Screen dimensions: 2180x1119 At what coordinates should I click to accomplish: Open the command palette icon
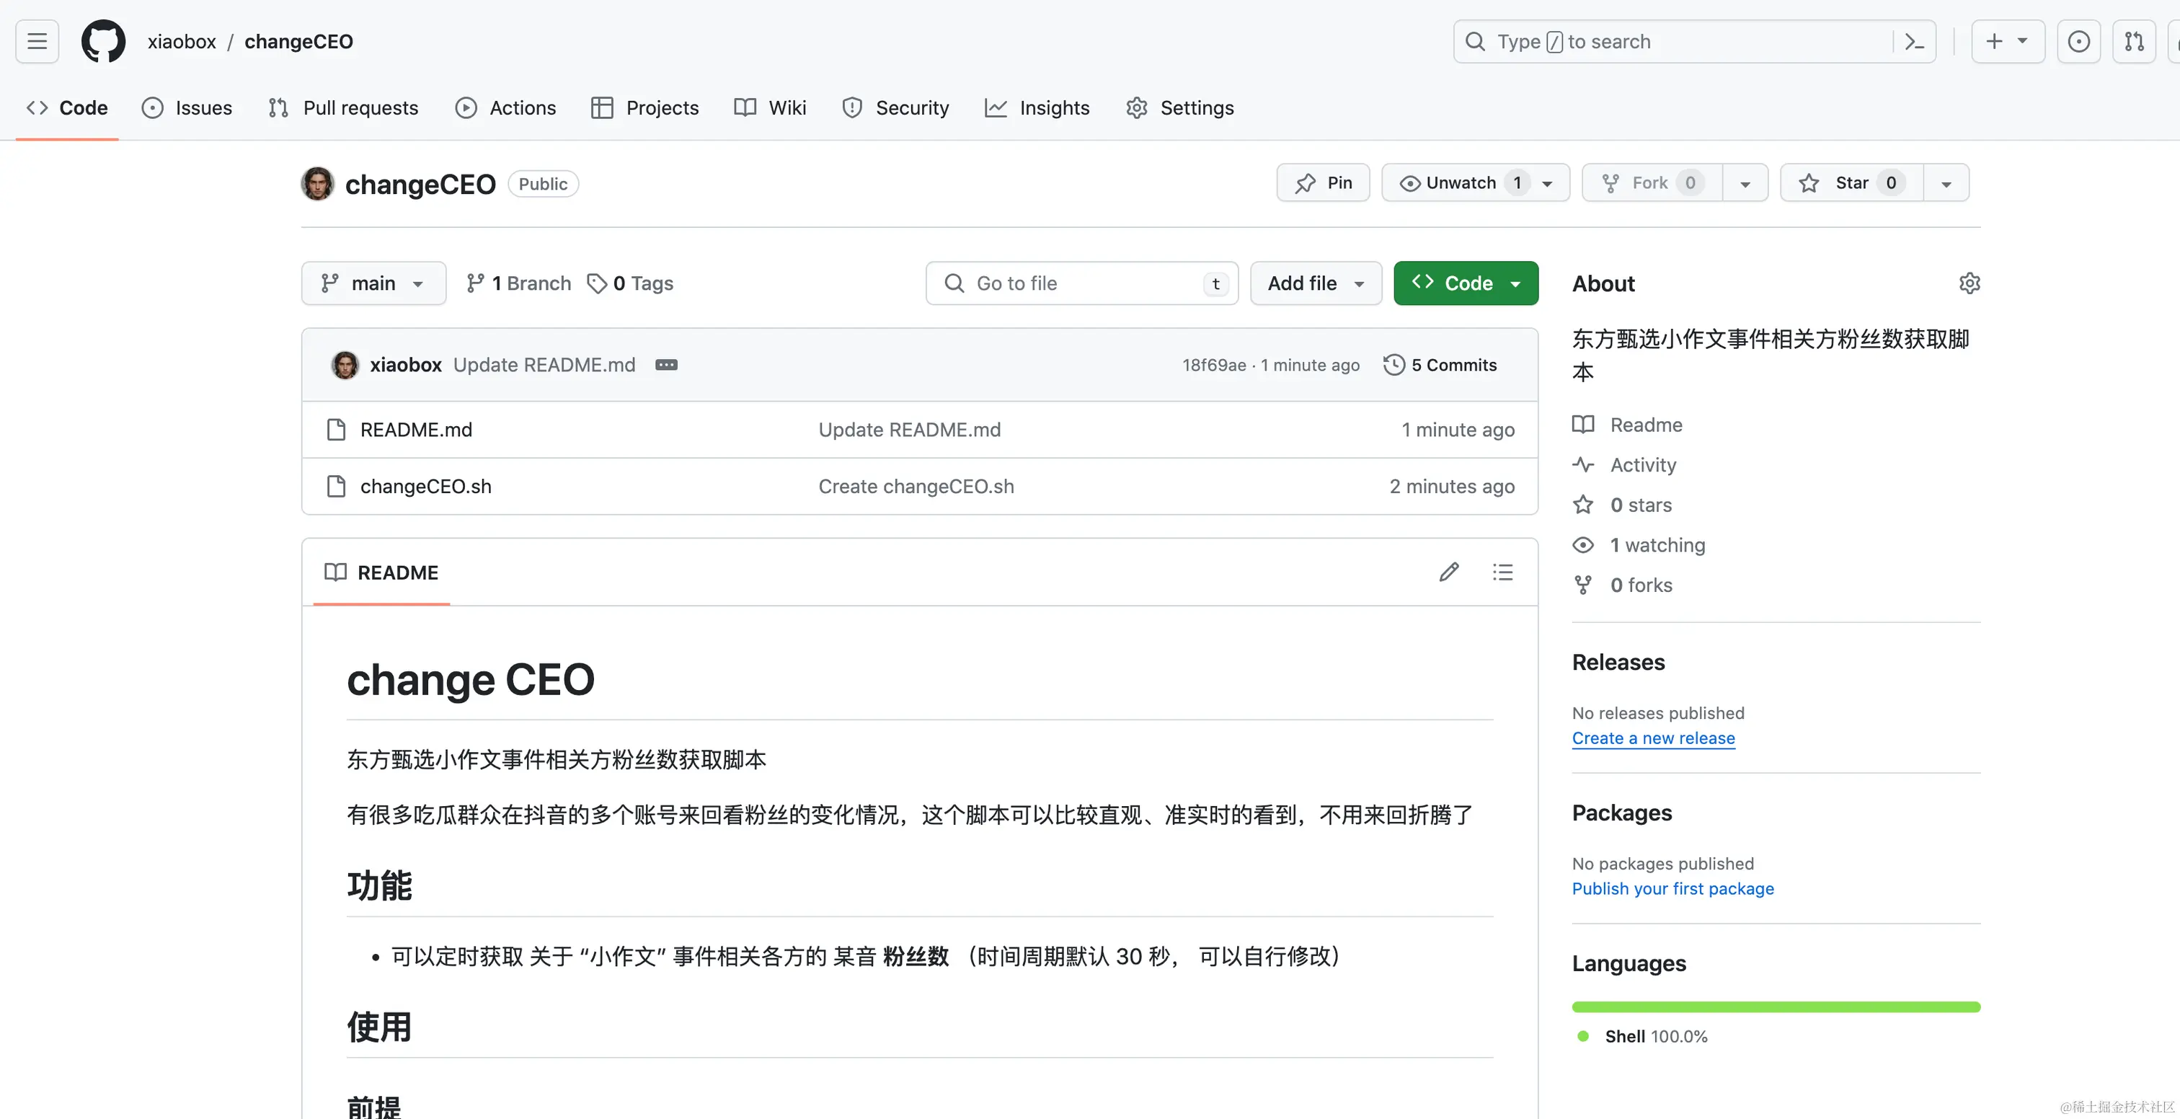coord(1914,42)
